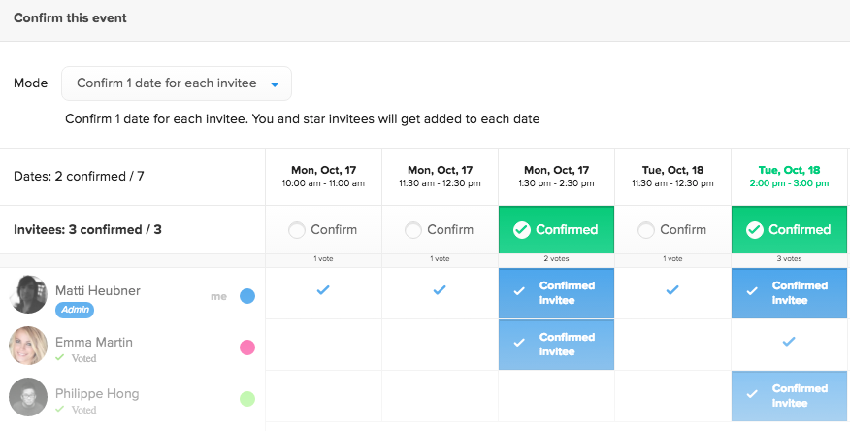Click Matti's checkmark for Tue 11:30 am slot
The image size is (850, 431).
672,290
